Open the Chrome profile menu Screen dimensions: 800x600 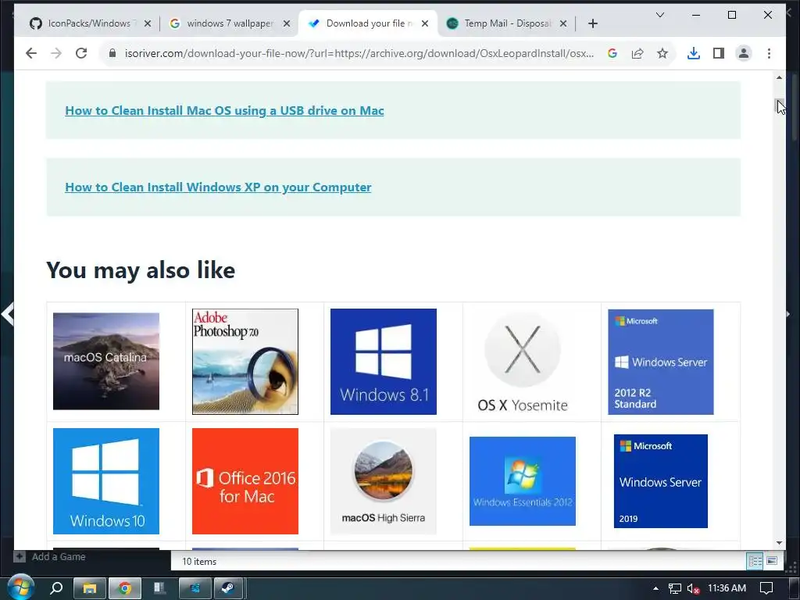click(x=744, y=53)
